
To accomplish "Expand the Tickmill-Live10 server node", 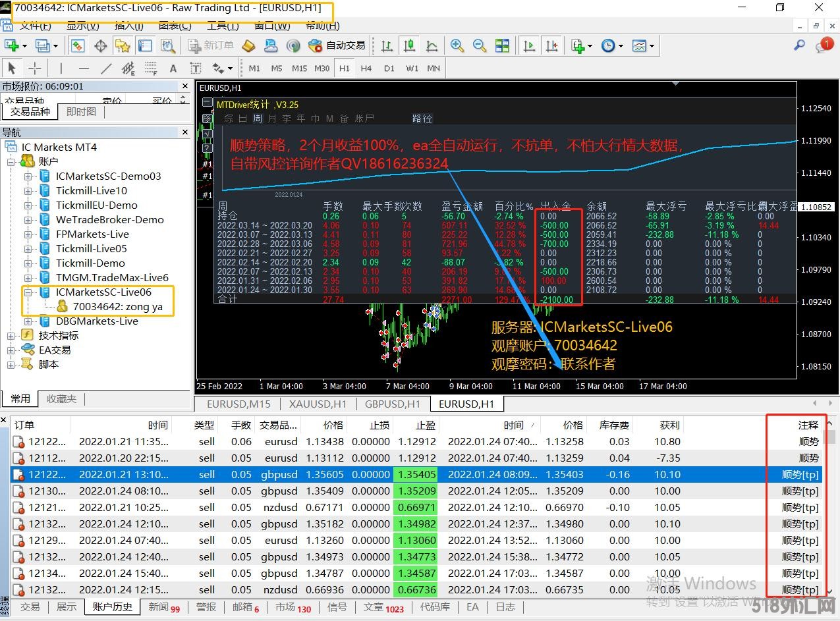I will [x=28, y=190].
